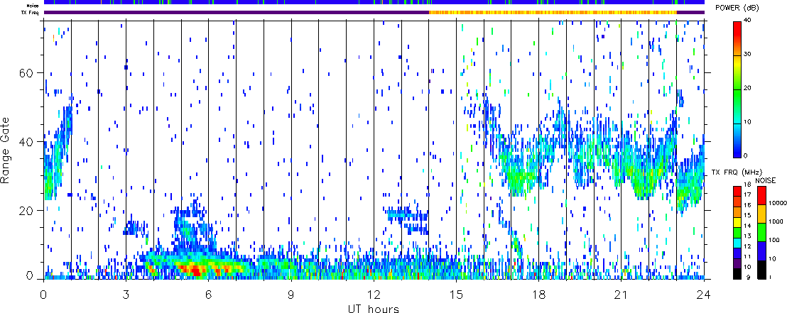This screenshot has width=787, height=313.
Task: Pick the blue 10 noise colorbar swatch
Action: point(761,251)
